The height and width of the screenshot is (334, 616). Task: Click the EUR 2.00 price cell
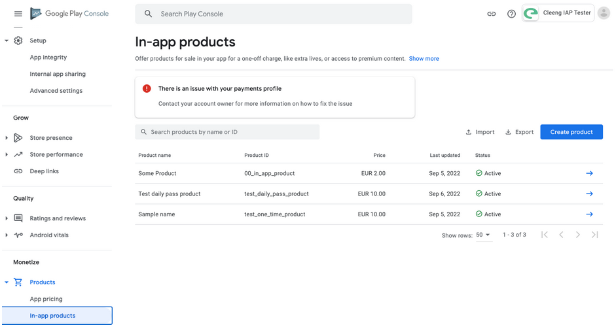click(373, 173)
